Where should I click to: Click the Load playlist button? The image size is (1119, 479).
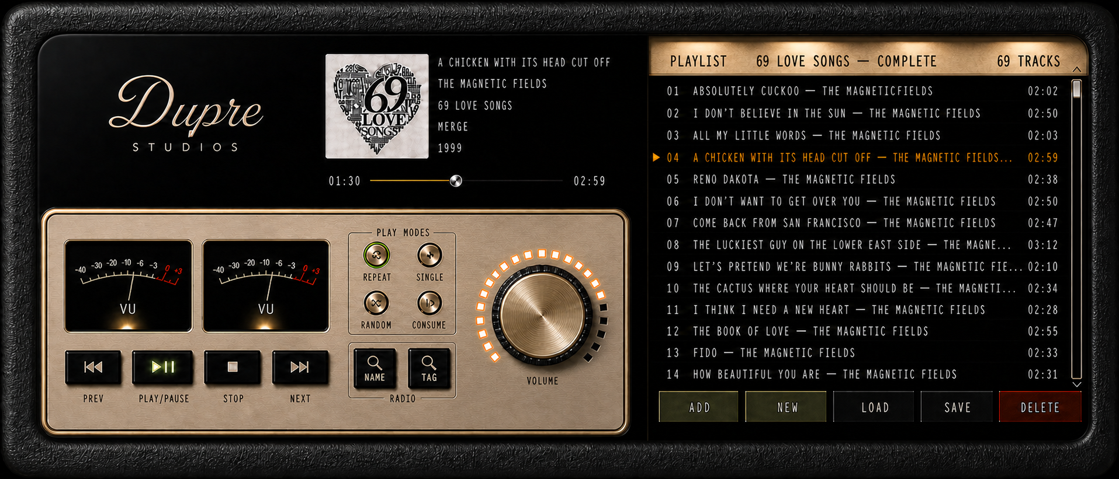click(874, 407)
